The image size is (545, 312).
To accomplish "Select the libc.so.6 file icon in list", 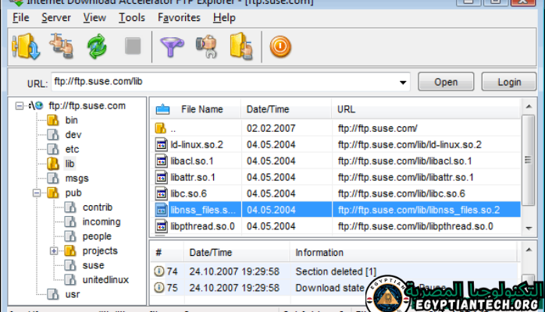I will 161,193.
